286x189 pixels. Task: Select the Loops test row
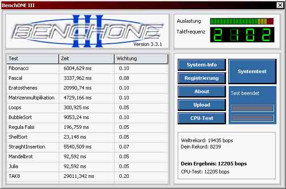pos(87,108)
